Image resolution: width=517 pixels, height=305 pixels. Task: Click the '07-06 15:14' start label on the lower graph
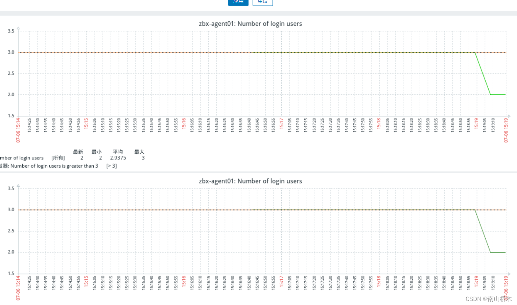click(18, 288)
